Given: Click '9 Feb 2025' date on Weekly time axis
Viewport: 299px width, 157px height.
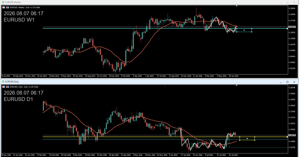Looking at the screenshot, I should [x=126, y=76].
